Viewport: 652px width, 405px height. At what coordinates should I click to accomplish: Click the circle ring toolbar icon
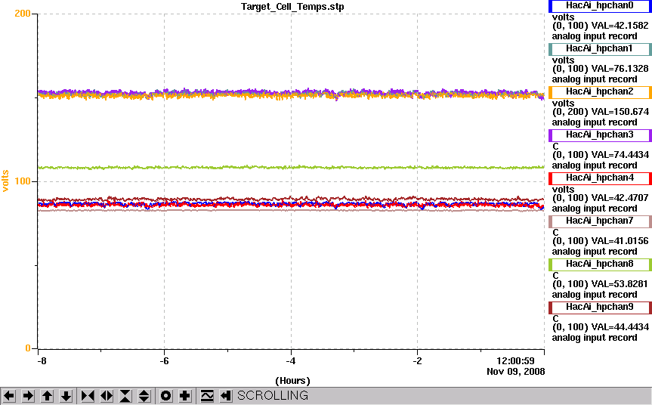coord(166,396)
